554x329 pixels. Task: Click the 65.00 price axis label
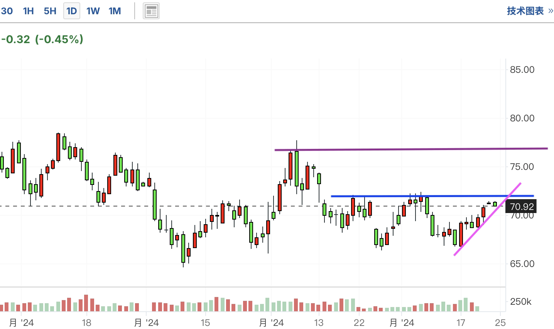(522, 264)
